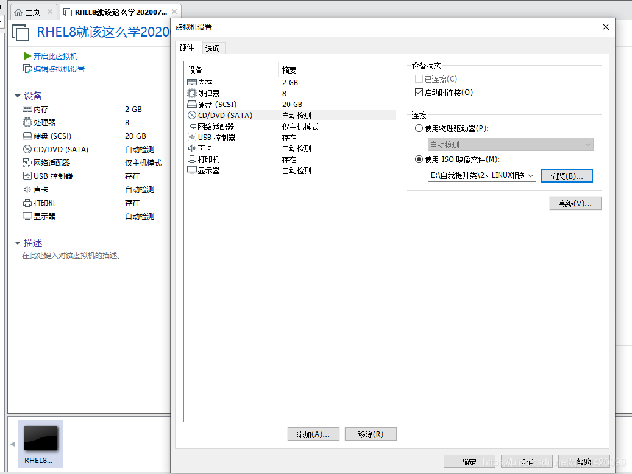The image size is (632, 474).
Task: Click sound card icon in main window panel
Action: 27,189
